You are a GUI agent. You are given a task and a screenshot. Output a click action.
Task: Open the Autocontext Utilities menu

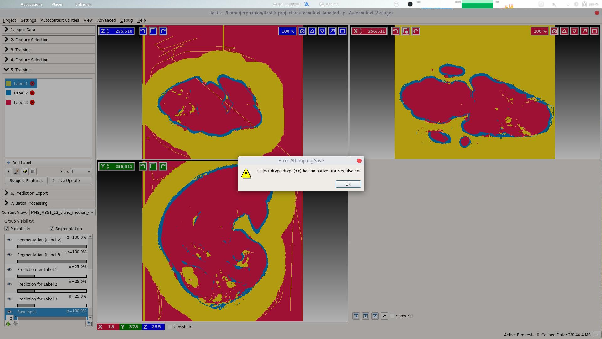point(60,20)
